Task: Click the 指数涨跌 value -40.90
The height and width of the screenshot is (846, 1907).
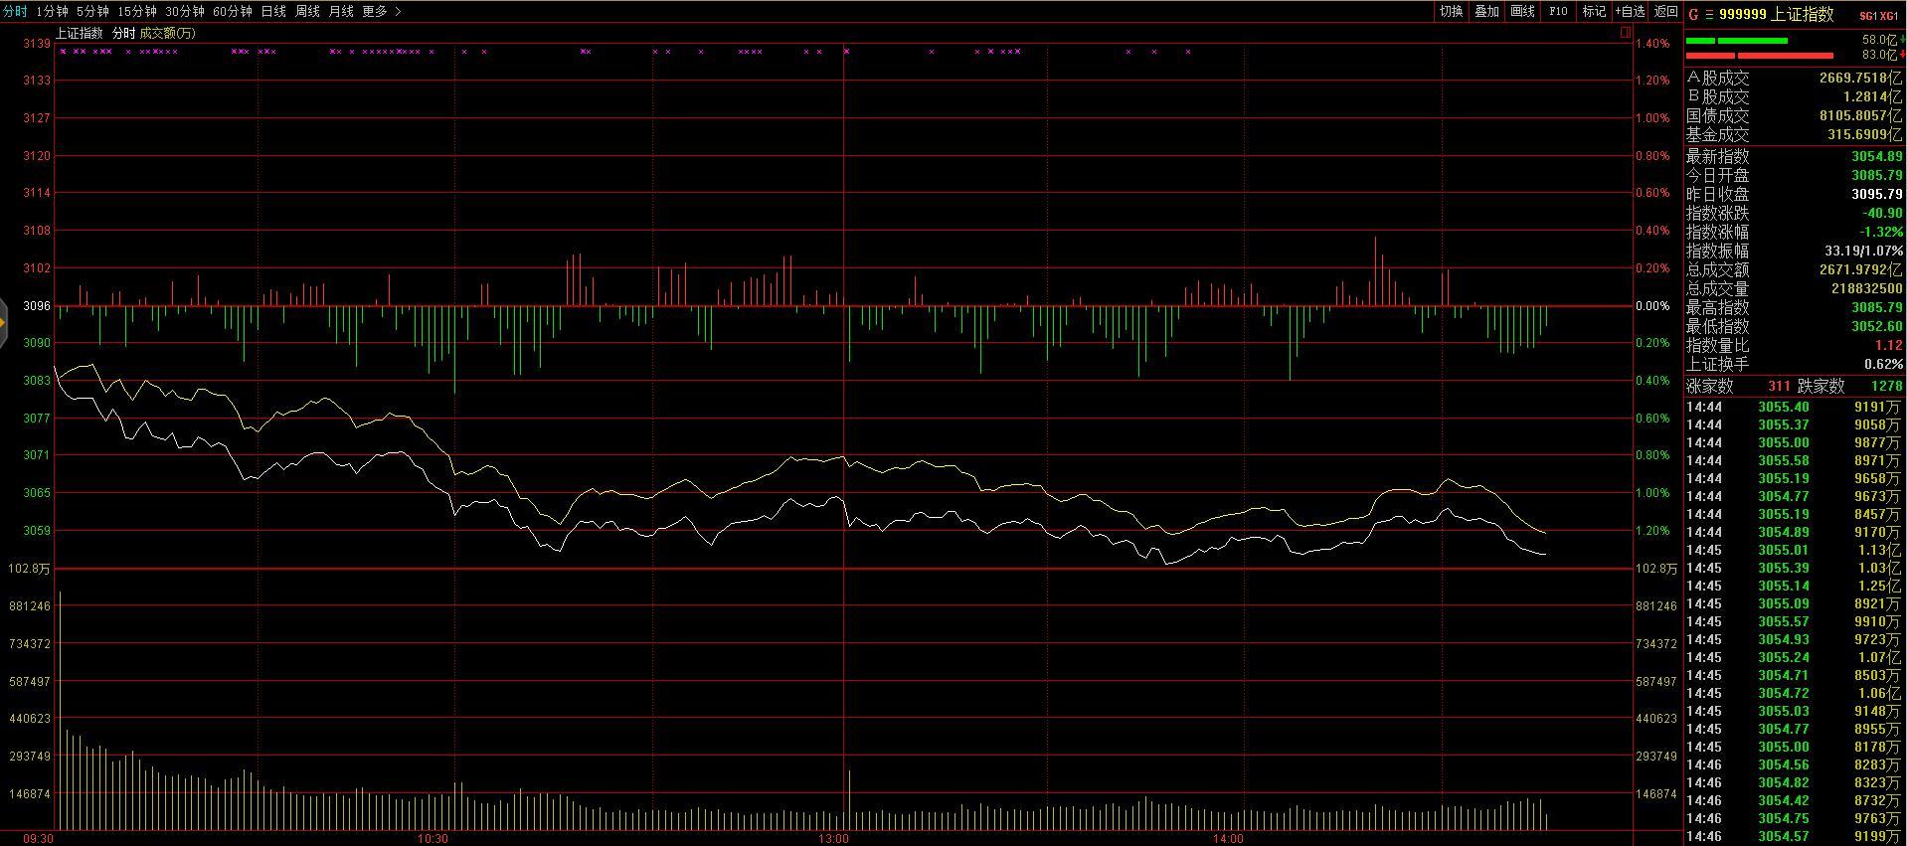Action: pos(1882,213)
